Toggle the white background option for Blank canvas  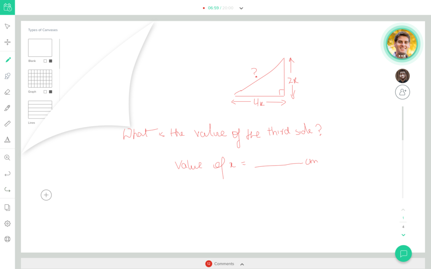(45, 61)
